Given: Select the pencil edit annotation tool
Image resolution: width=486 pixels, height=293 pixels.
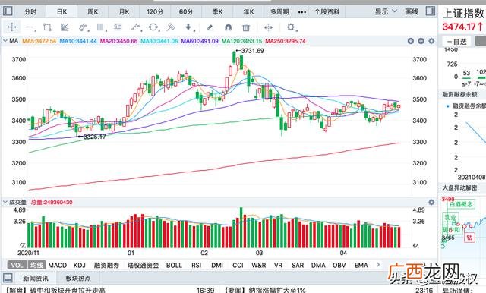Looking at the screenshot, I should pos(210,27).
